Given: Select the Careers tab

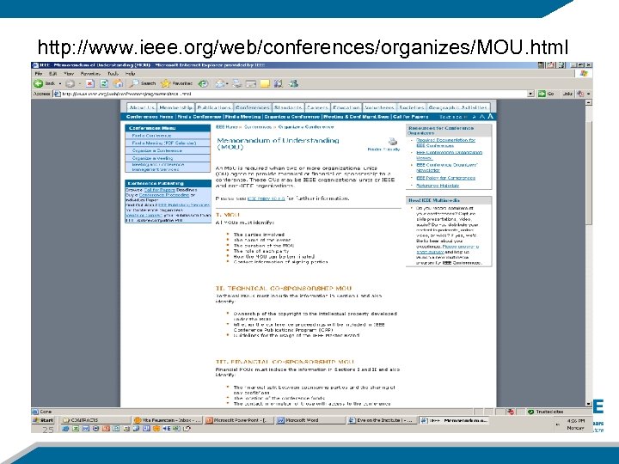Looking at the screenshot, I should [x=317, y=107].
